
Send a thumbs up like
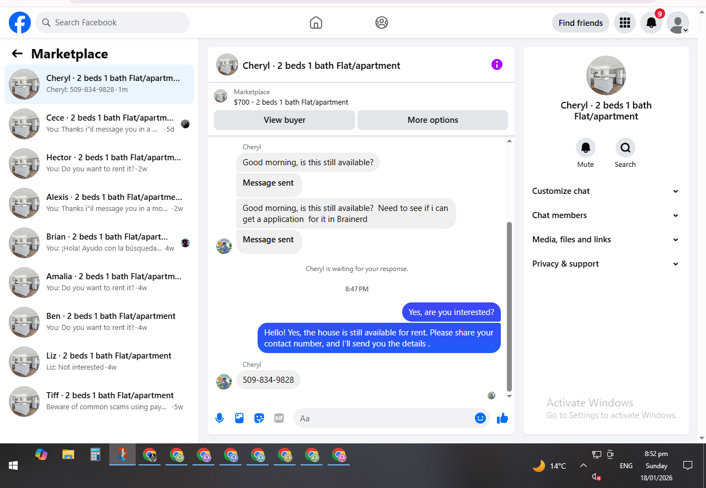pos(502,418)
